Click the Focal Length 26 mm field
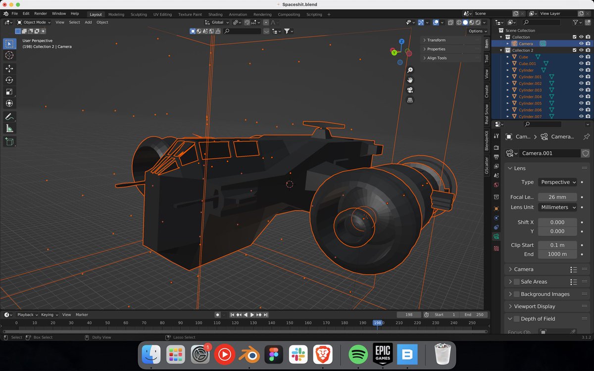Screen dimensions: 594x371 pos(557,197)
